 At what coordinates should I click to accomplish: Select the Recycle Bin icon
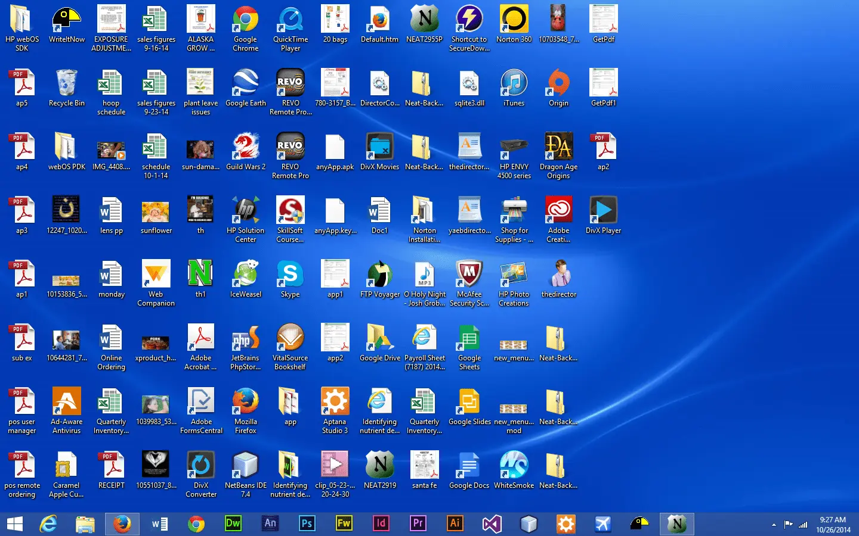point(66,84)
